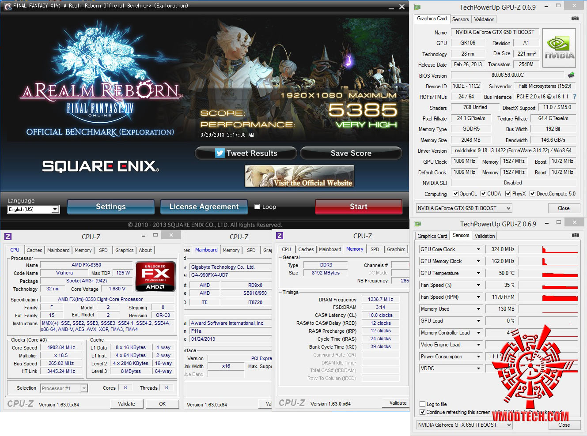Click the screenshot camera icon in GPU-Z Graphics Card window
This screenshot has width=587, height=436.
tap(575, 19)
